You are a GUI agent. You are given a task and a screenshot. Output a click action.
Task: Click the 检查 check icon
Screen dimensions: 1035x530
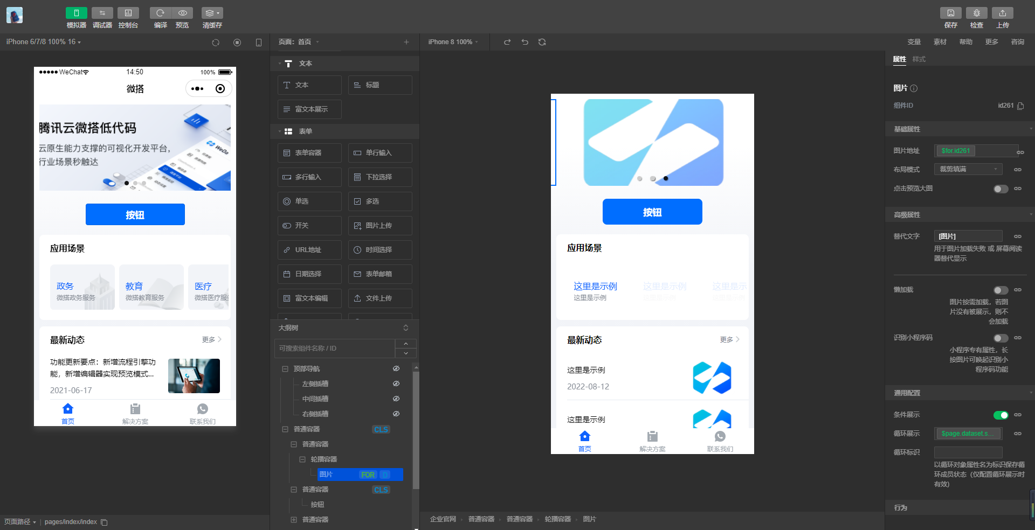[x=976, y=13]
